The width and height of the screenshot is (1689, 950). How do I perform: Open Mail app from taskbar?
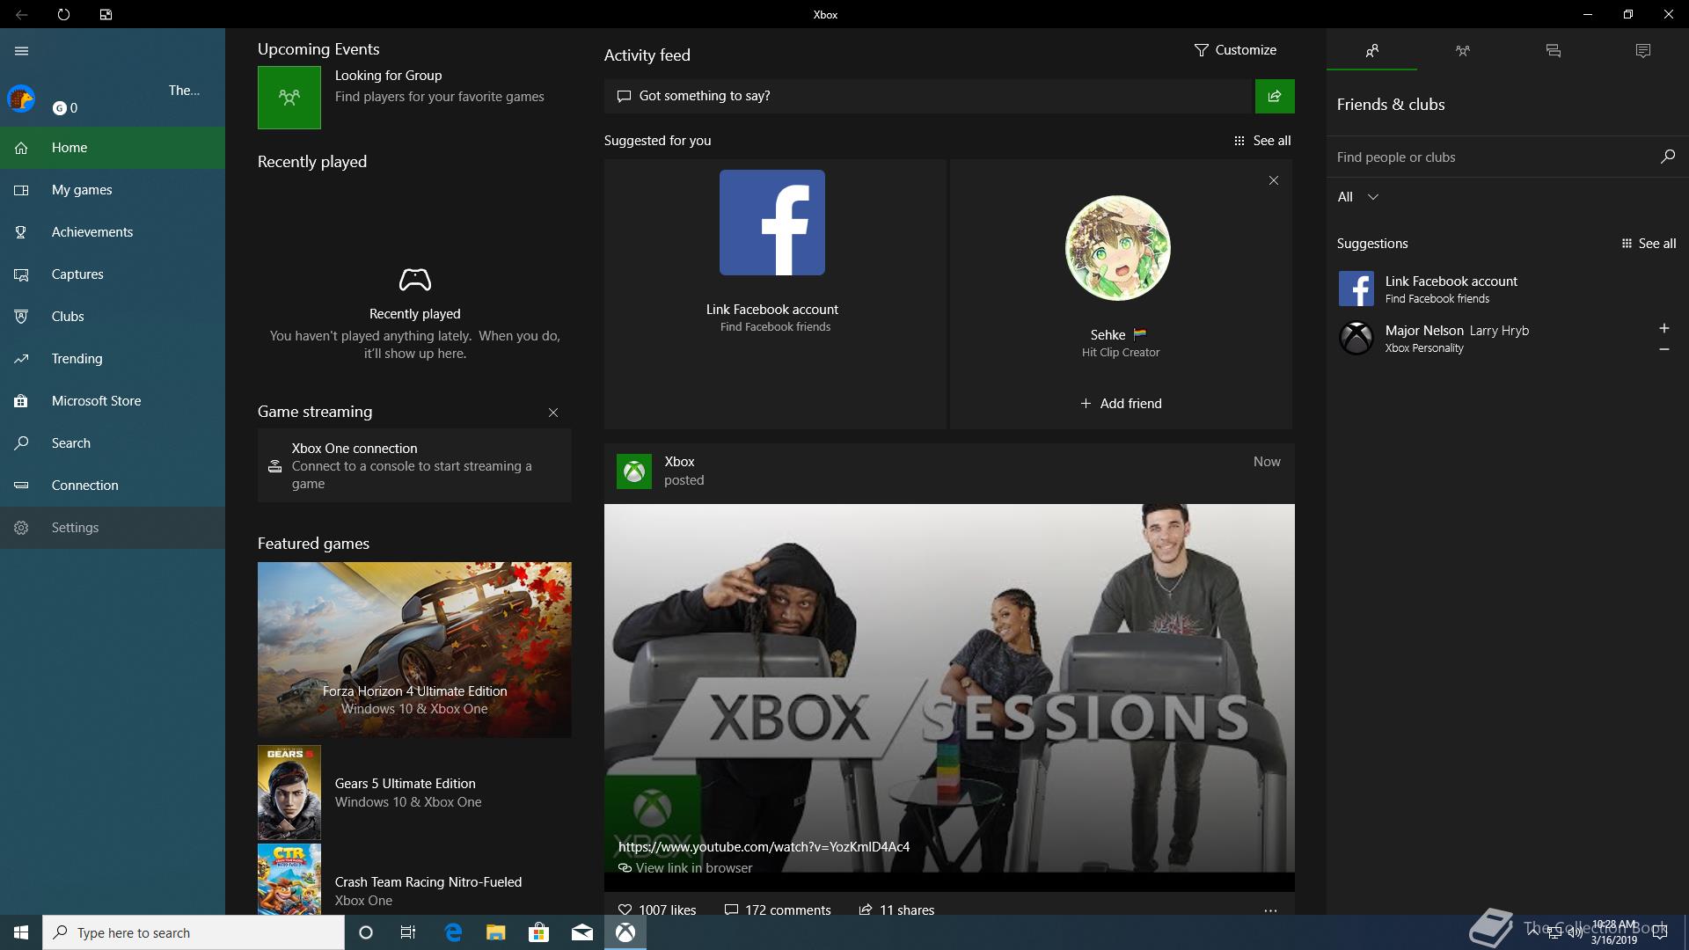tap(581, 932)
